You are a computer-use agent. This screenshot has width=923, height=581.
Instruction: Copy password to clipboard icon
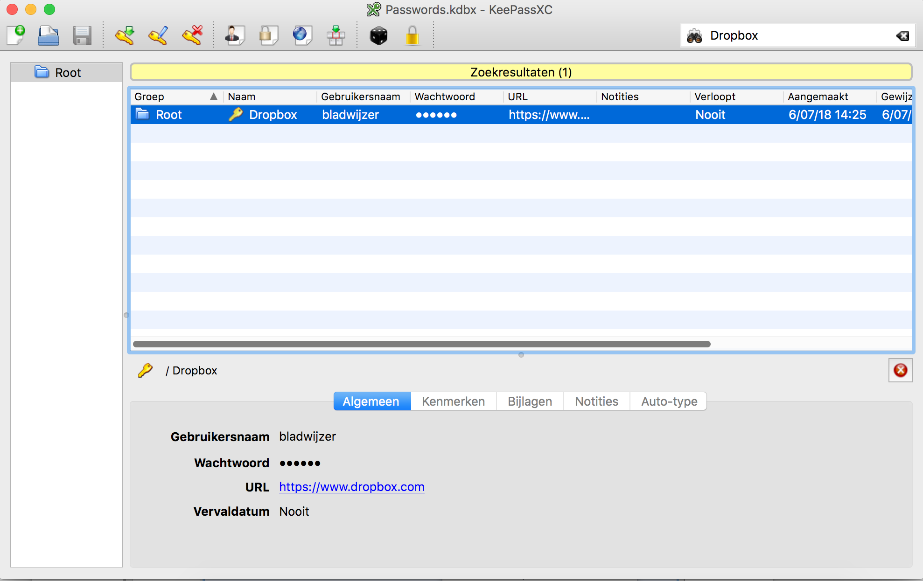(x=268, y=35)
